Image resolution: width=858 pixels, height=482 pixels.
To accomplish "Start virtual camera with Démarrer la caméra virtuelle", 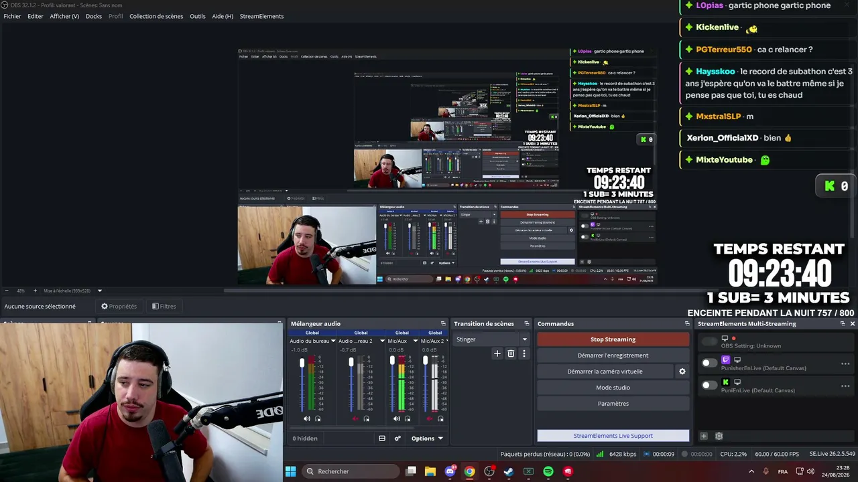I will [605, 372].
